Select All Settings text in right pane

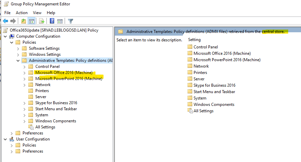click(203, 111)
